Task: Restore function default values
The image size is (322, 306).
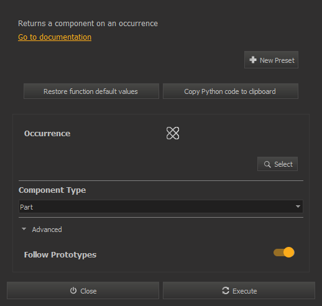Action: click(x=91, y=91)
